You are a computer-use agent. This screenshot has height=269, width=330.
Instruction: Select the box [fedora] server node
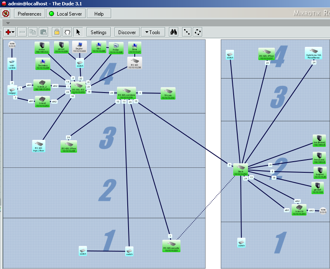[319, 141]
